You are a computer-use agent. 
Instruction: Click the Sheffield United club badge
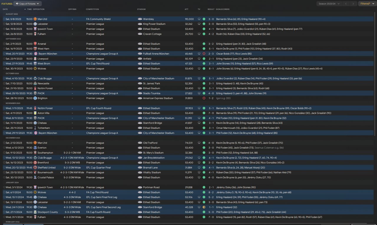35,168
